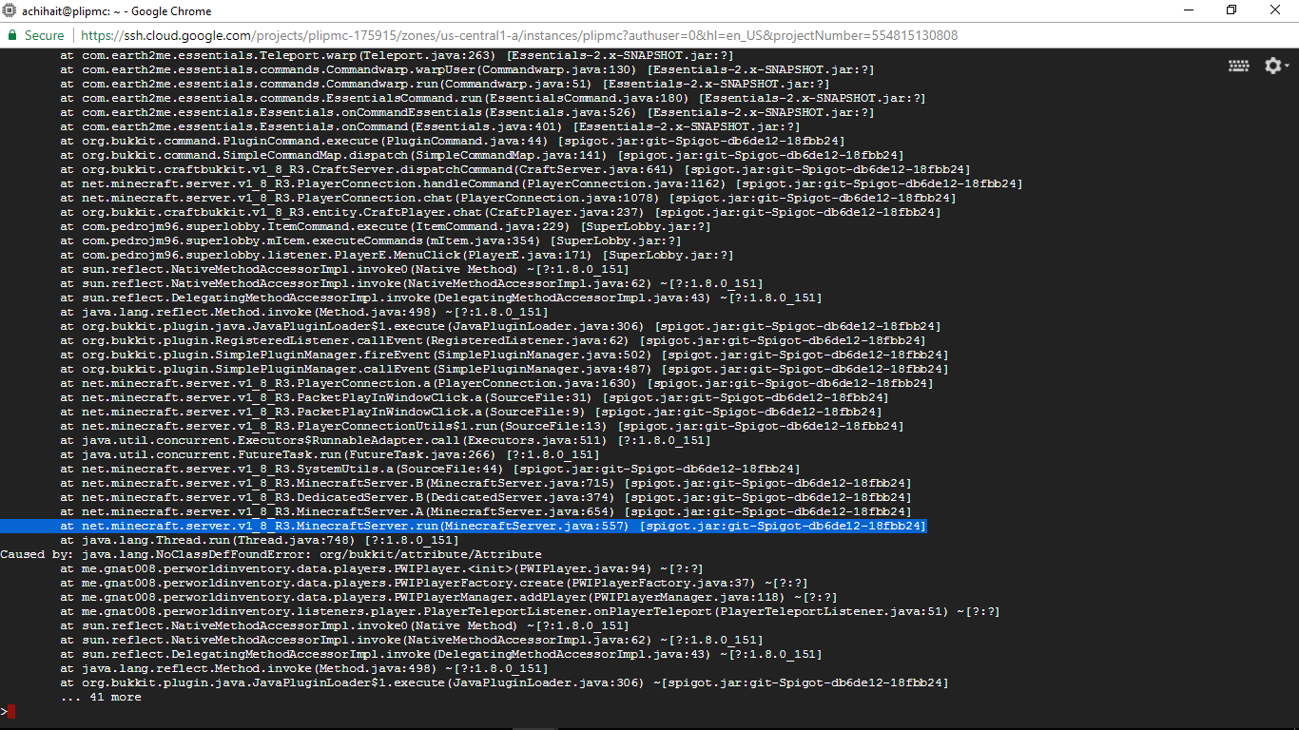
Task: Close the Chrome SSH window
Action: click(1275, 10)
